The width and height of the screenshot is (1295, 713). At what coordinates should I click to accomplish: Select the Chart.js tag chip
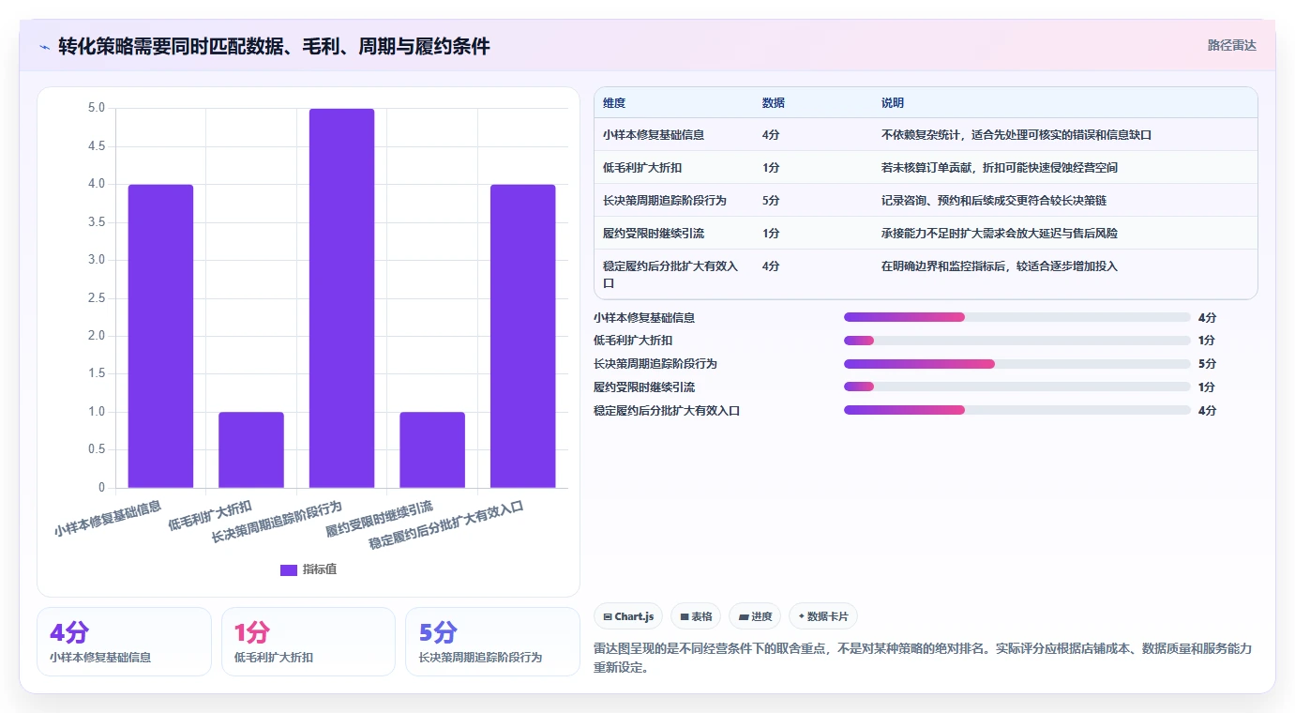click(x=628, y=616)
